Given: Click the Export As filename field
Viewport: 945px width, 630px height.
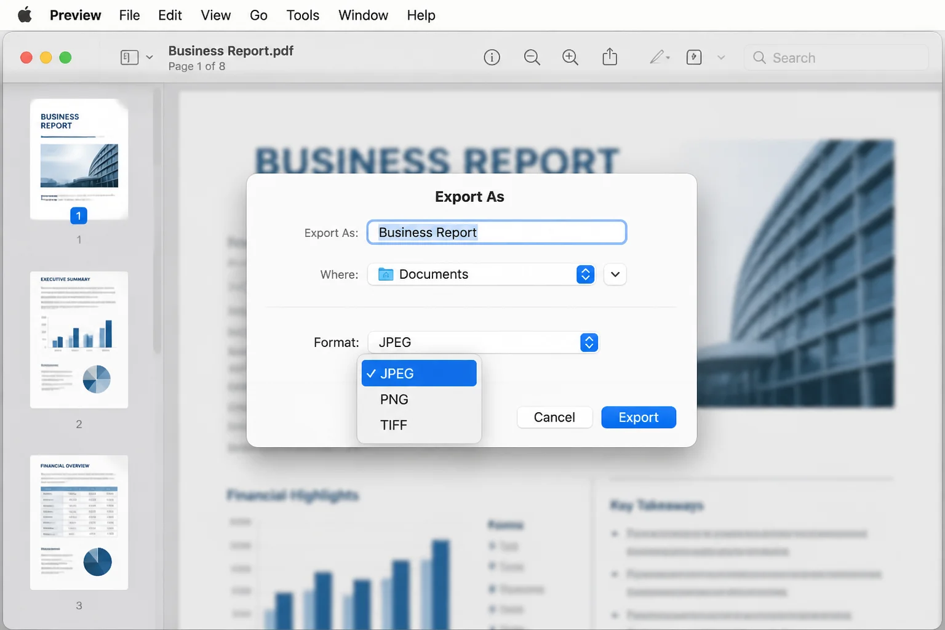Looking at the screenshot, I should [x=496, y=233].
